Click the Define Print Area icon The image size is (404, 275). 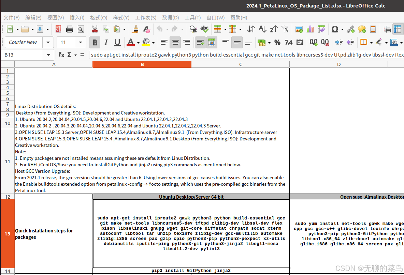tap(387, 29)
